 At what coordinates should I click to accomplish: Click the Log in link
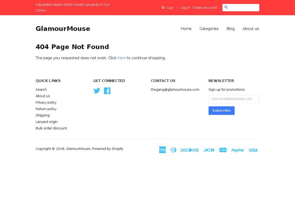point(185,7)
